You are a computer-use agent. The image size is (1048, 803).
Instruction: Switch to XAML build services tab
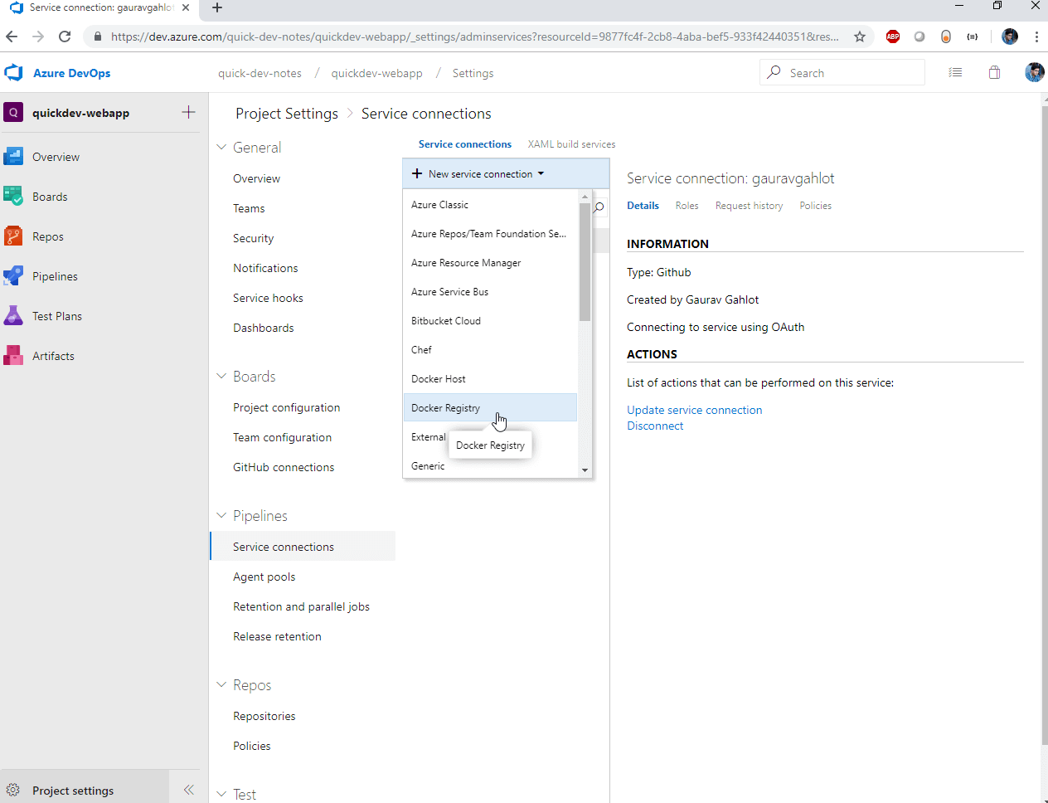point(571,144)
